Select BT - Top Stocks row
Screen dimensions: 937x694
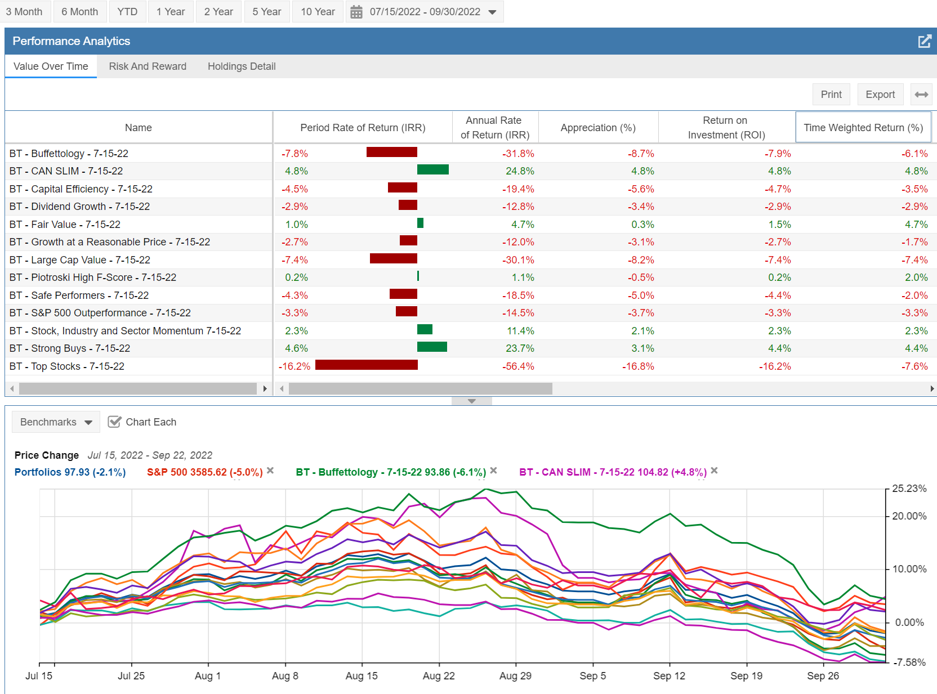pyautogui.click(x=67, y=366)
